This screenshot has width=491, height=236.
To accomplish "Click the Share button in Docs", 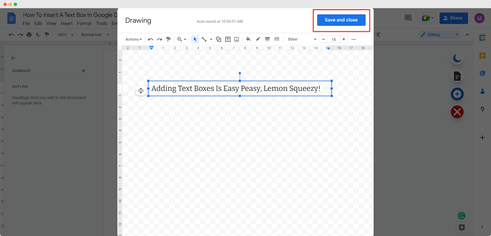I will tap(454, 18).
